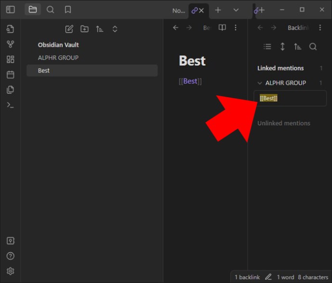
Task: Open quick switcher icon in the ribbon
Action: (11, 29)
